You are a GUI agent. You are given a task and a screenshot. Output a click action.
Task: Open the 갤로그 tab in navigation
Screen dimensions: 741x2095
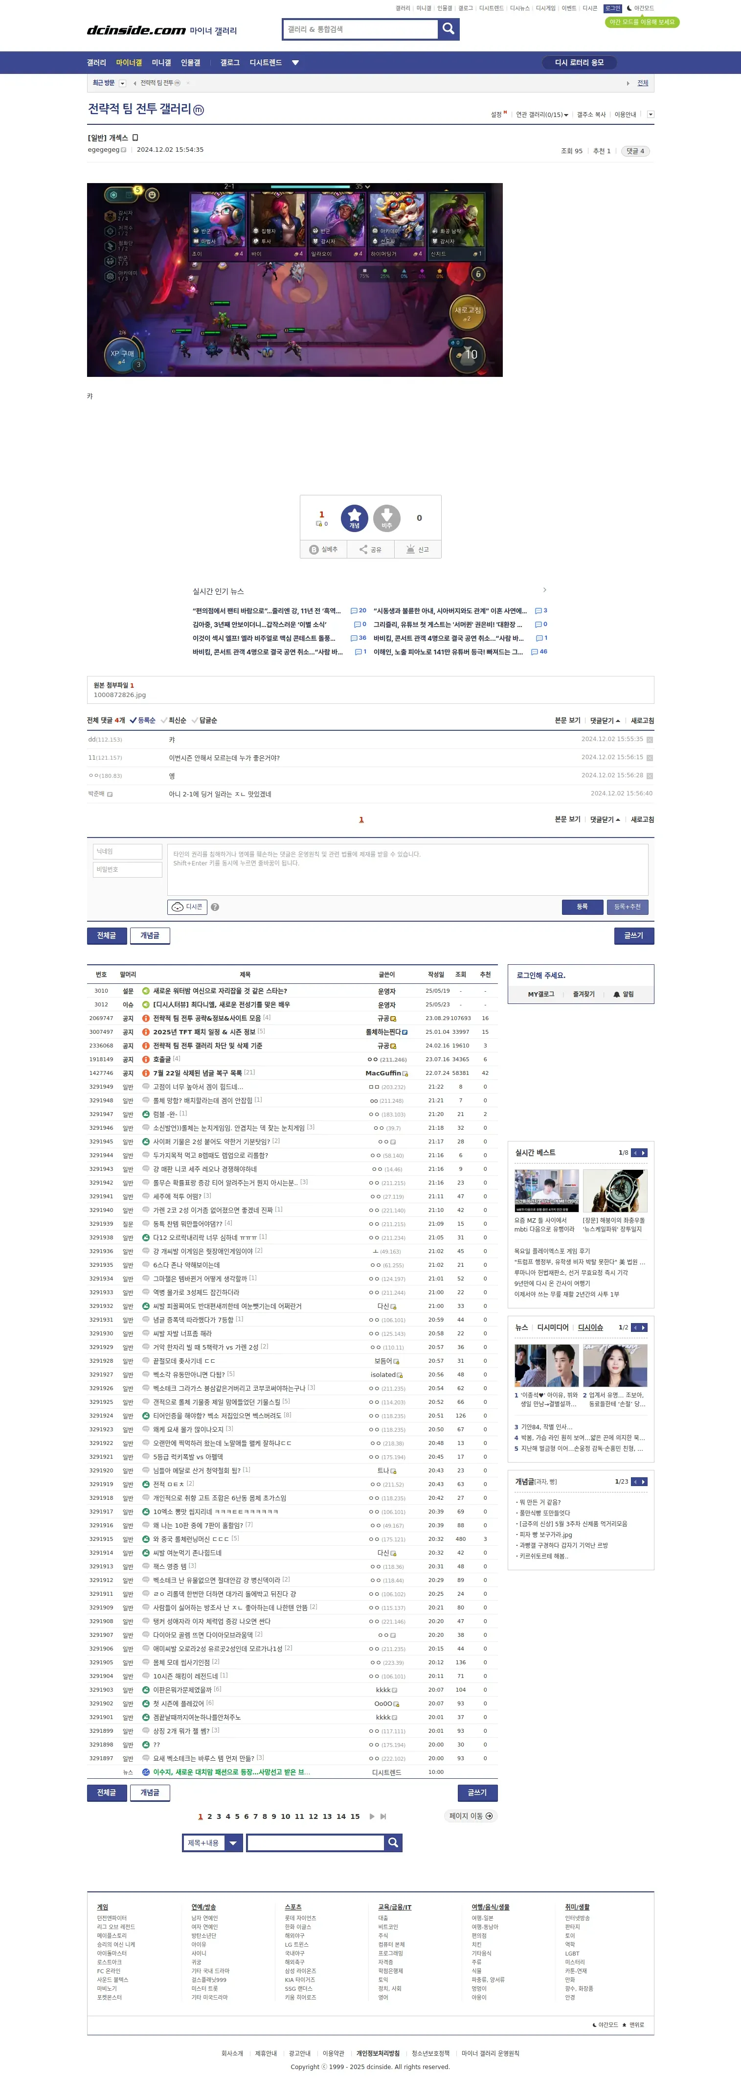coord(230,63)
